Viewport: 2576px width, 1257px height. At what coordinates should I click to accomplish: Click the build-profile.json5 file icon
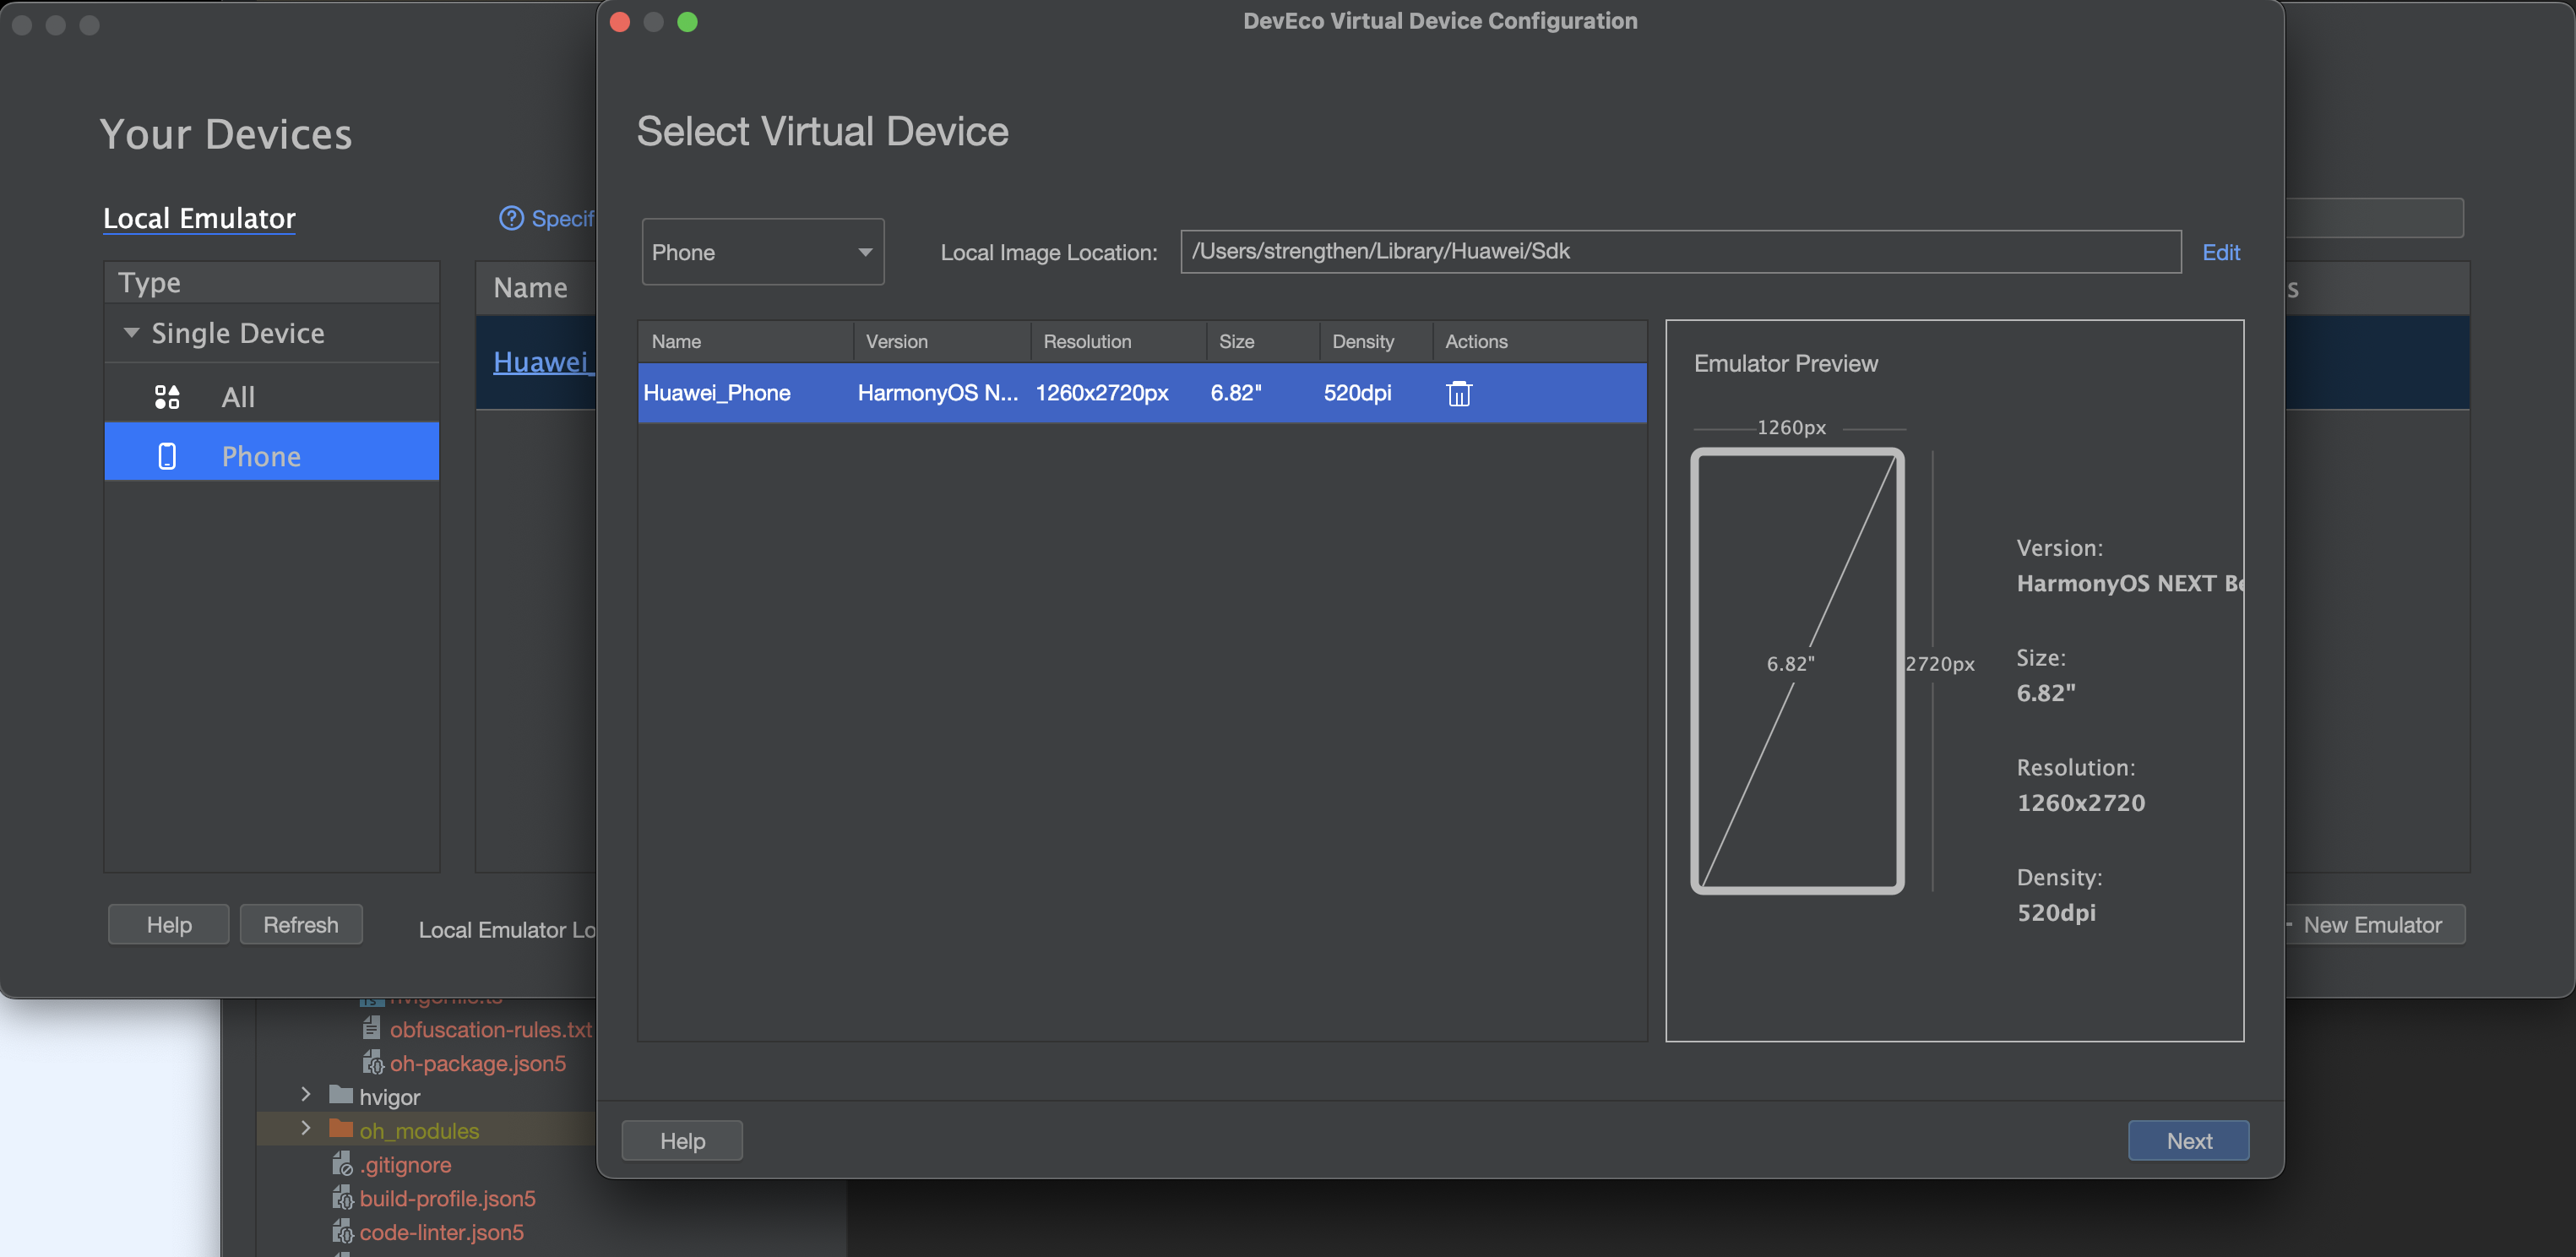click(342, 1197)
